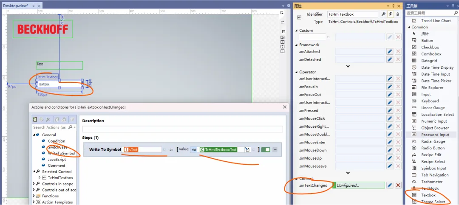Close the Actions and conditions dialog
This screenshot has width=459, height=205.
[284, 107]
